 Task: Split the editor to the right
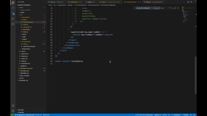pyautogui.click(x=191, y=2)
